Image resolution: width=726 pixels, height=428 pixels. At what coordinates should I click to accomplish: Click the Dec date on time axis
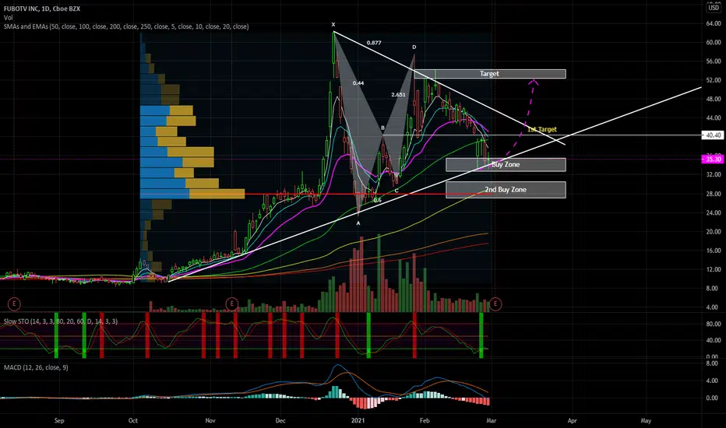click(280, 420)
